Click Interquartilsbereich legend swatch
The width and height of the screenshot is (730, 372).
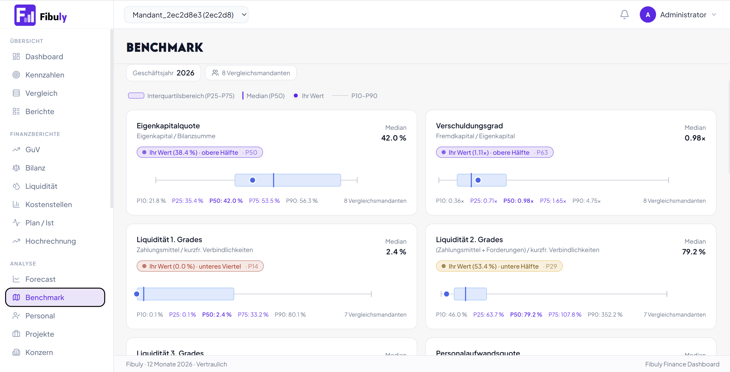(x=136, y=96)
